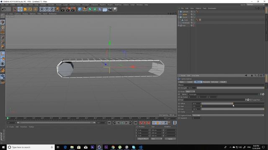This screenshot has width=268, height=150.
Task: Click the Offset slider bar
Action: [233, 103]
